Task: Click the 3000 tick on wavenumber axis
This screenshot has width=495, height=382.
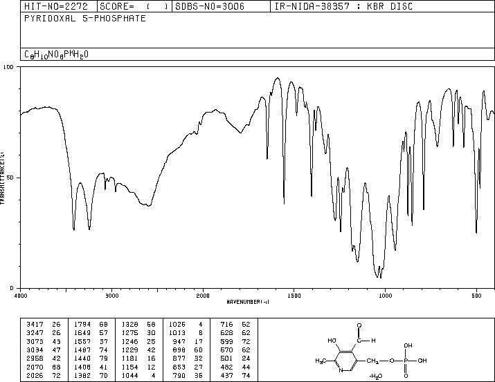Action: [111, 296]
